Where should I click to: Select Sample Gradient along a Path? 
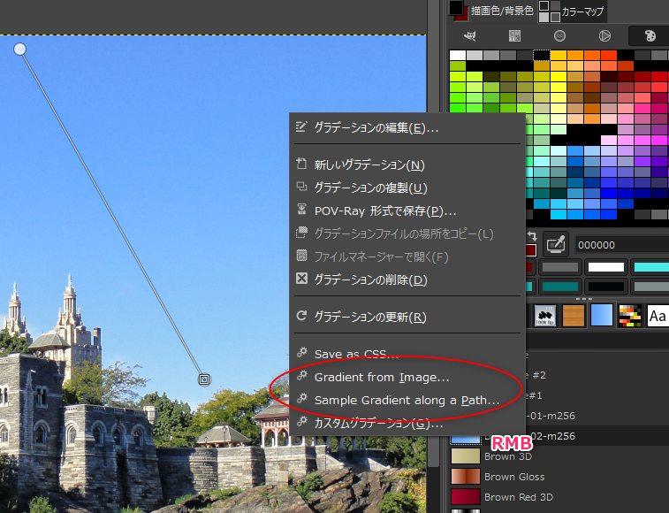pyautogui.click(x=407, y=400)
